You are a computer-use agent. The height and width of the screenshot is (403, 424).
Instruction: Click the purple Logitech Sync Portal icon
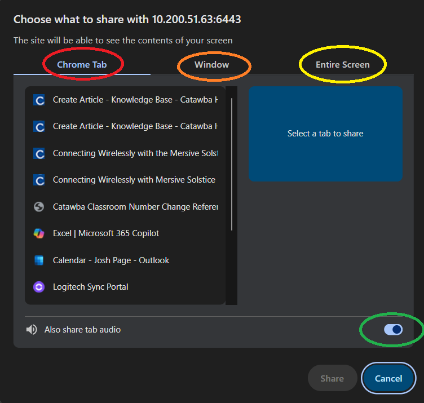(x=39, y=287)
